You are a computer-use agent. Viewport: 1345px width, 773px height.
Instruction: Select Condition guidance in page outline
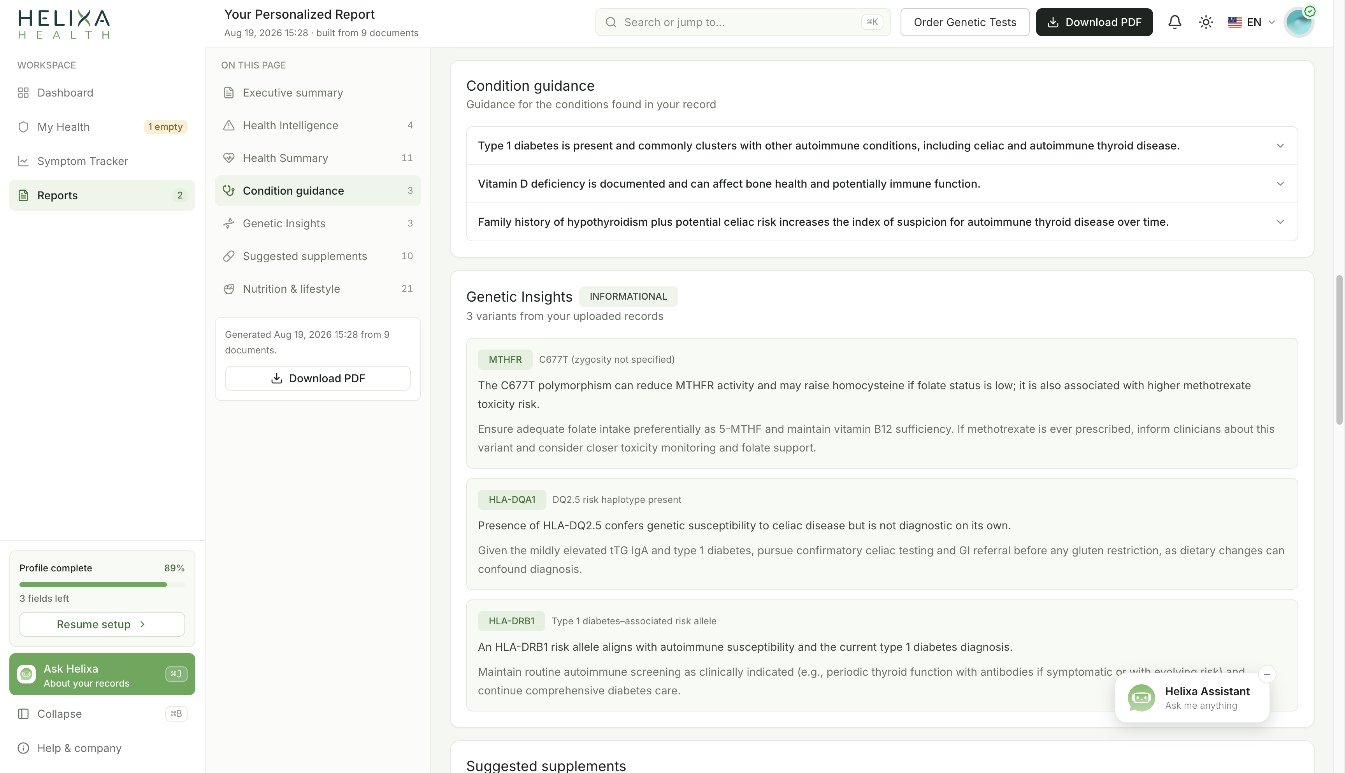pos(318,191)
